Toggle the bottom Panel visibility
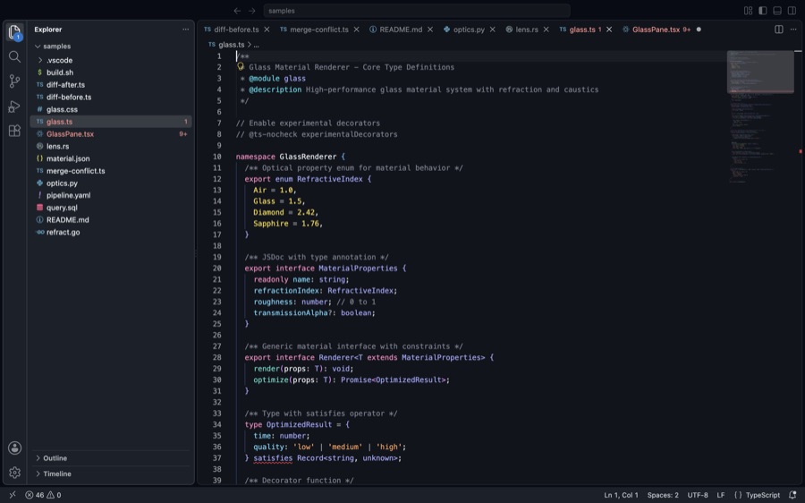Screen dimensions: 805x503 [777, 11]
